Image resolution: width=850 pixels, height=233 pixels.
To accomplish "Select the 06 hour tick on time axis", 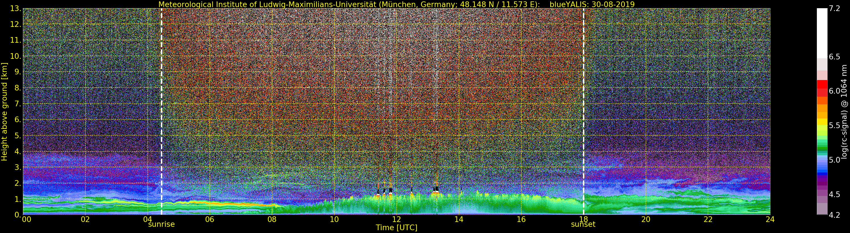I will pos(210,219).
